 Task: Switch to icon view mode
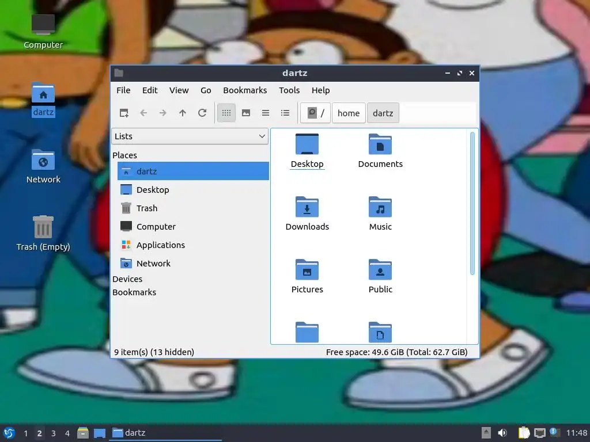[226, 113]
